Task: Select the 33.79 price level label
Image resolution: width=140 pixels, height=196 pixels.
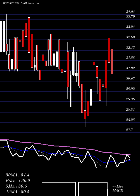Action: coord(130,16)
